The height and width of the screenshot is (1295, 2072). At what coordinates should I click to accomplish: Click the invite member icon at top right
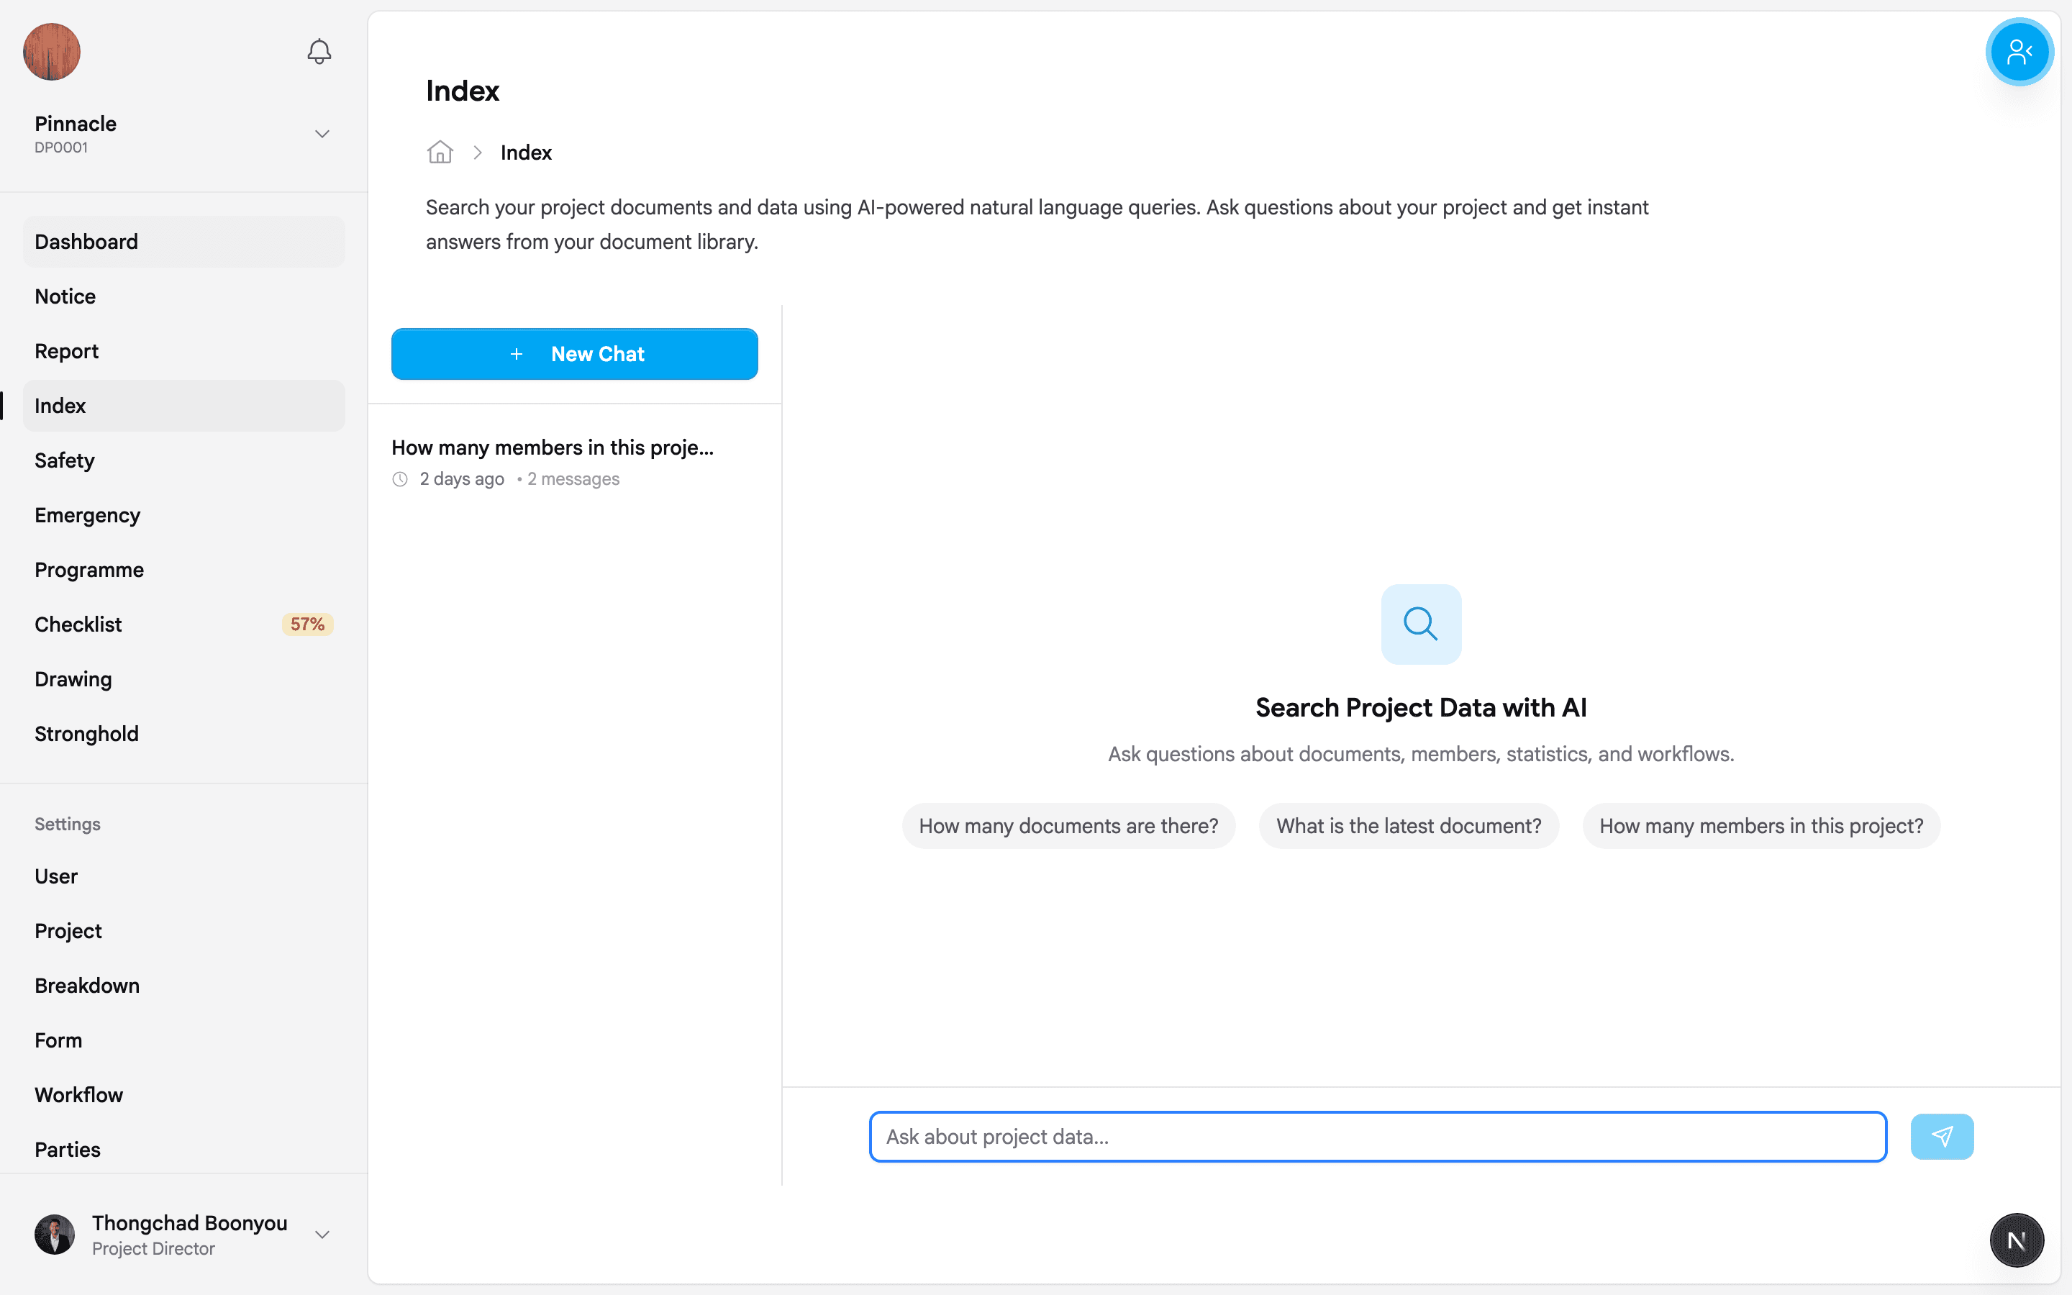pos(2018,51)
